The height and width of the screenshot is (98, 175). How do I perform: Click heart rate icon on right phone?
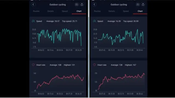pos(94,65)
